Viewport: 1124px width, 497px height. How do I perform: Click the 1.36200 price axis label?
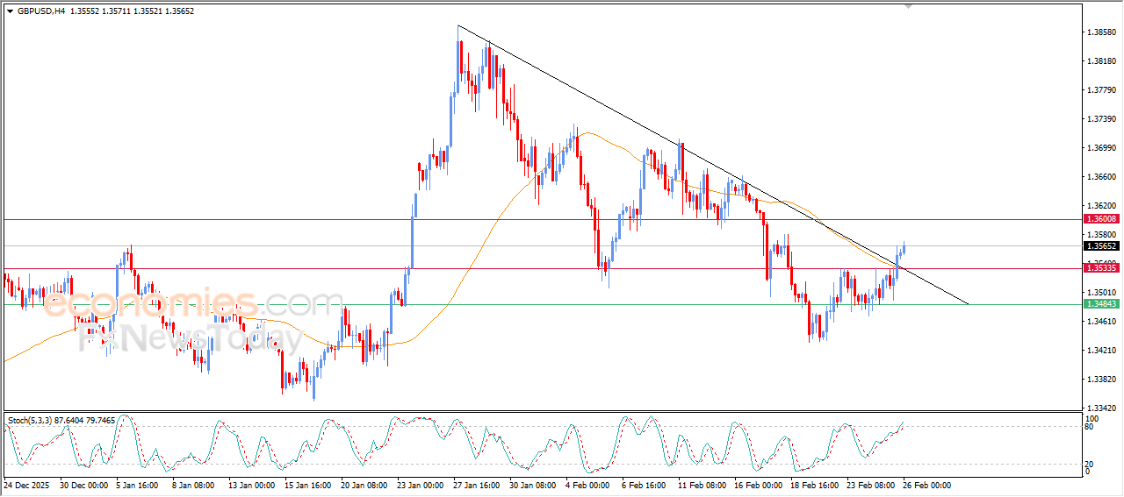coord(1101,206)
